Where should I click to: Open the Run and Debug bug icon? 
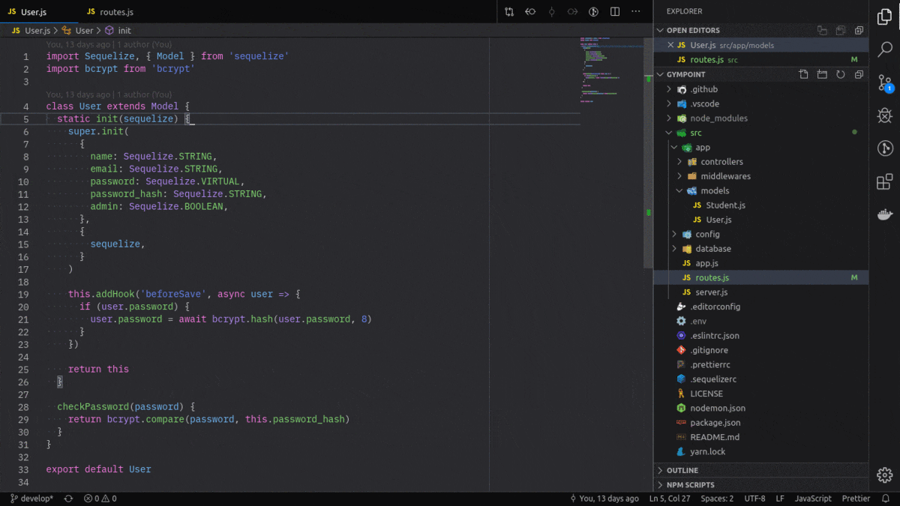pyautogui.click(x=884, y=115)
